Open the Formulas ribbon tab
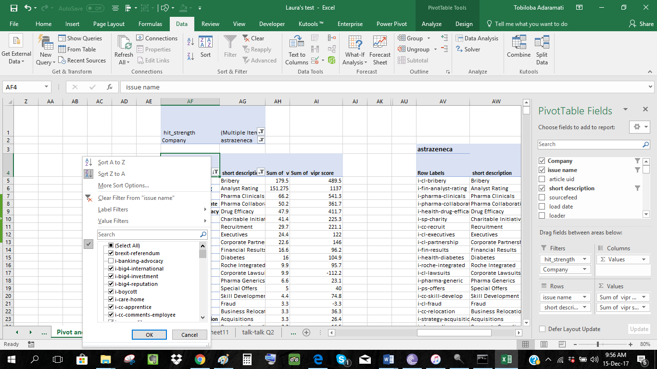This screenshot has width=657, height=369. [150, 24]
